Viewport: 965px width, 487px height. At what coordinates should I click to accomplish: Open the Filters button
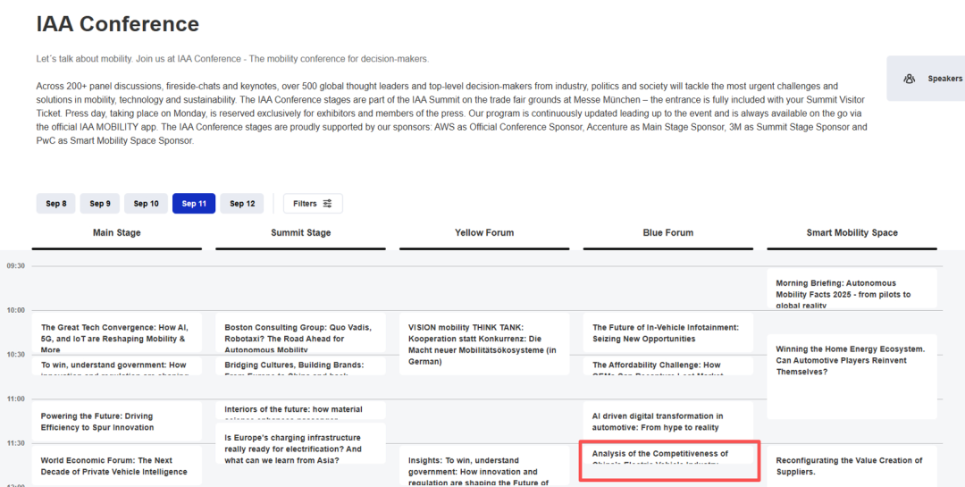coord(313,204)
